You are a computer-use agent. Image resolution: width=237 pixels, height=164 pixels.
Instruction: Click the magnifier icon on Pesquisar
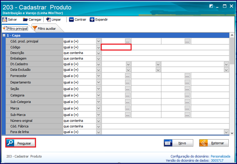pyautogui.click(x=10, y=143)
